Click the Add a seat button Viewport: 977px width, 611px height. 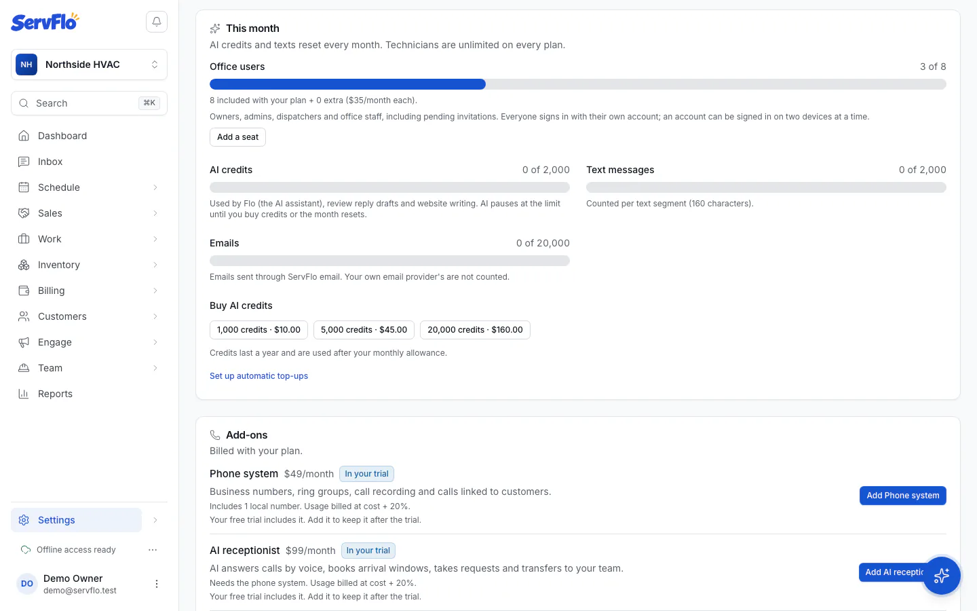click(237, 137)
